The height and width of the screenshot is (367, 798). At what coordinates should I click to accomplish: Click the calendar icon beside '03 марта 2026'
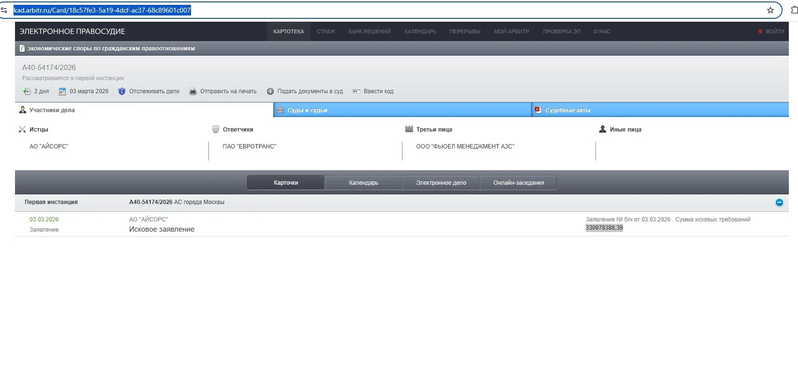62,91
